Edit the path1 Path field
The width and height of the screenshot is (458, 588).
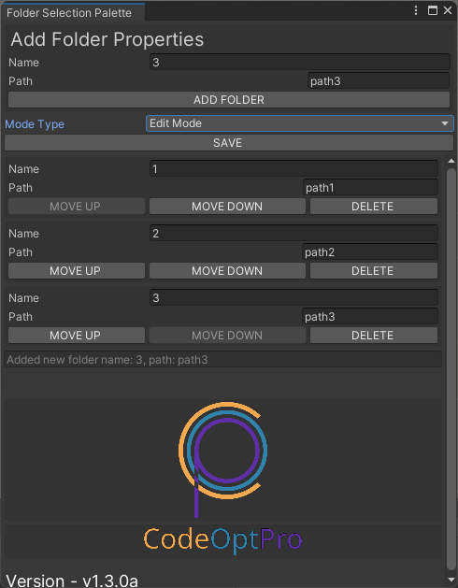(x=370, y=188)
